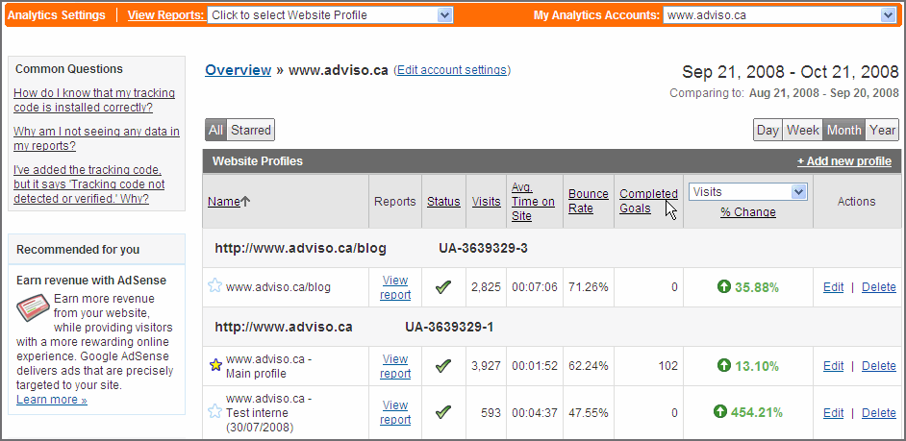
Task: Sort table by Bounce Rate column
Action: click(x=588, y=201)
